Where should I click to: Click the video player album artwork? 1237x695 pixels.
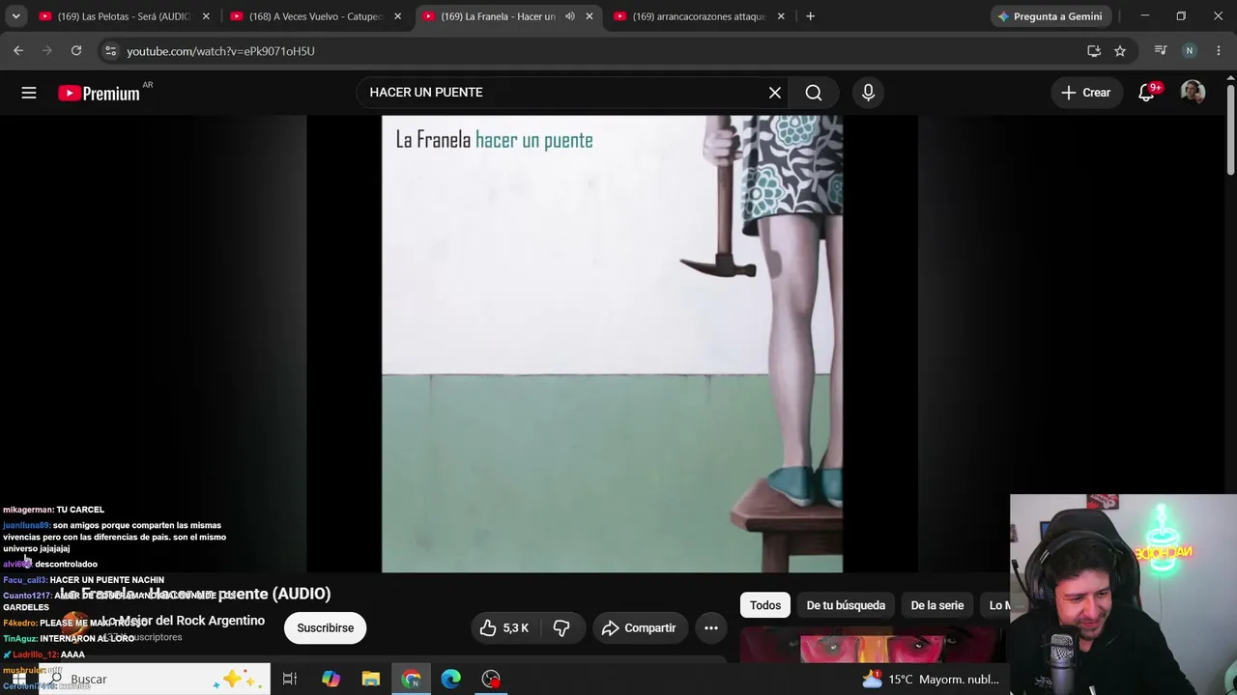612,344
